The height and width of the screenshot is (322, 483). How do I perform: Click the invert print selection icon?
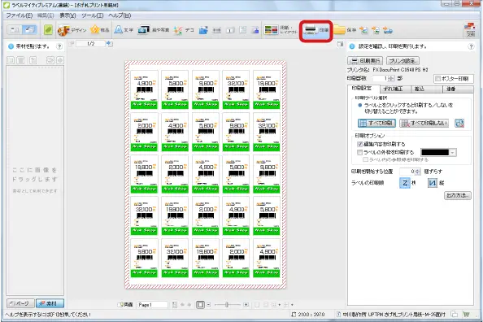[x=459, y=123]
